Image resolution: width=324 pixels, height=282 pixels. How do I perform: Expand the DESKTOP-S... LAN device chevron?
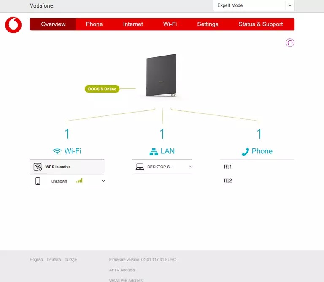[191, 167]
